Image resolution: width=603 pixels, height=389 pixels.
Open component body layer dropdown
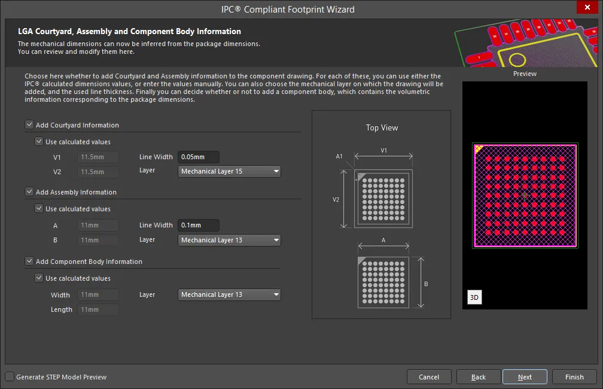(x=229, y=294)
